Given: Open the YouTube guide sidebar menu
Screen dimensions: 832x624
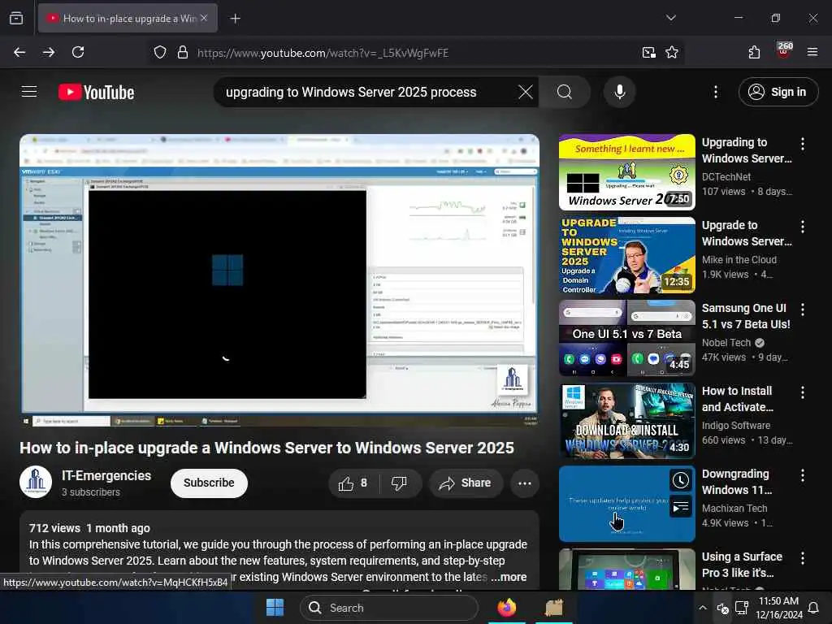Looking at the screenshot, I should [29, 92].
